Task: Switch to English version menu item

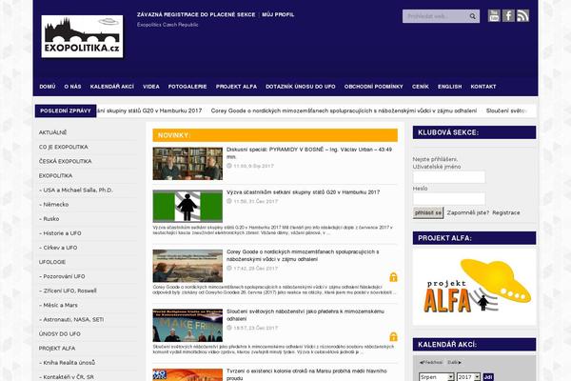Action: tap(450, 87)
